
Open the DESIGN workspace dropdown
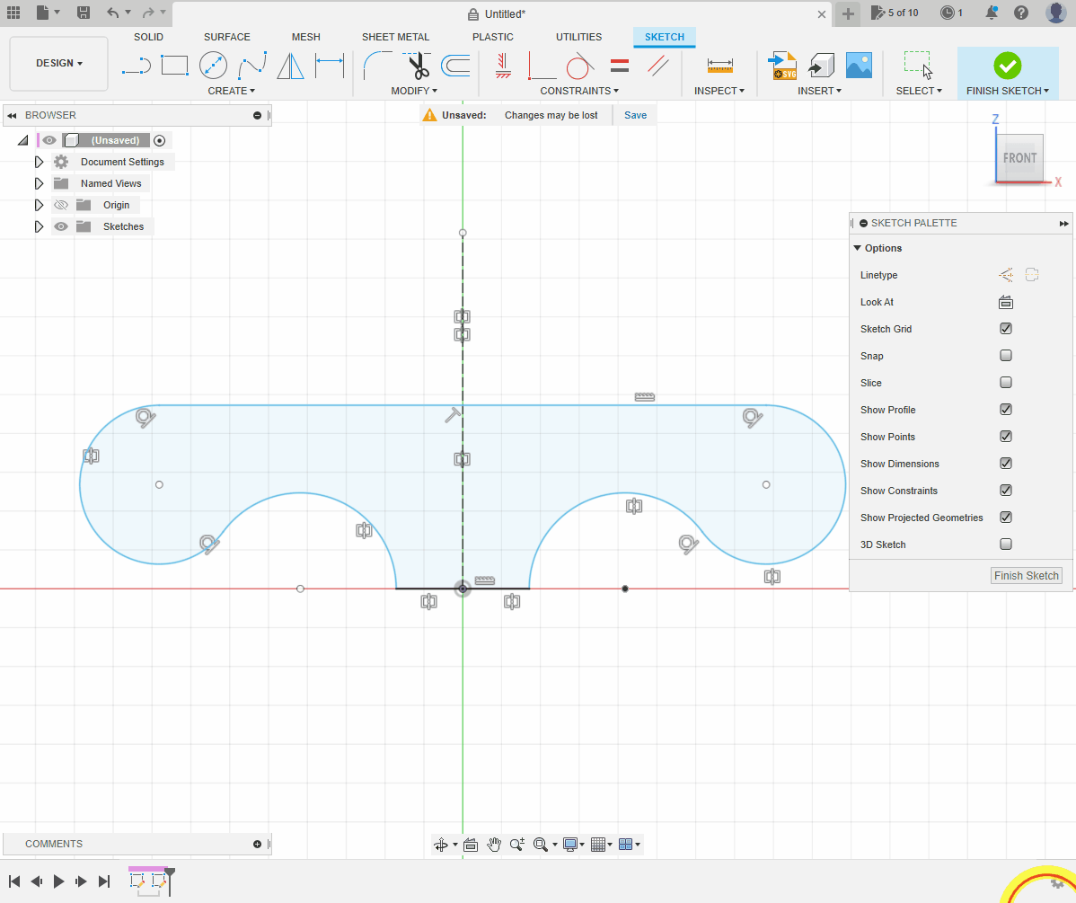pos(59,64)
